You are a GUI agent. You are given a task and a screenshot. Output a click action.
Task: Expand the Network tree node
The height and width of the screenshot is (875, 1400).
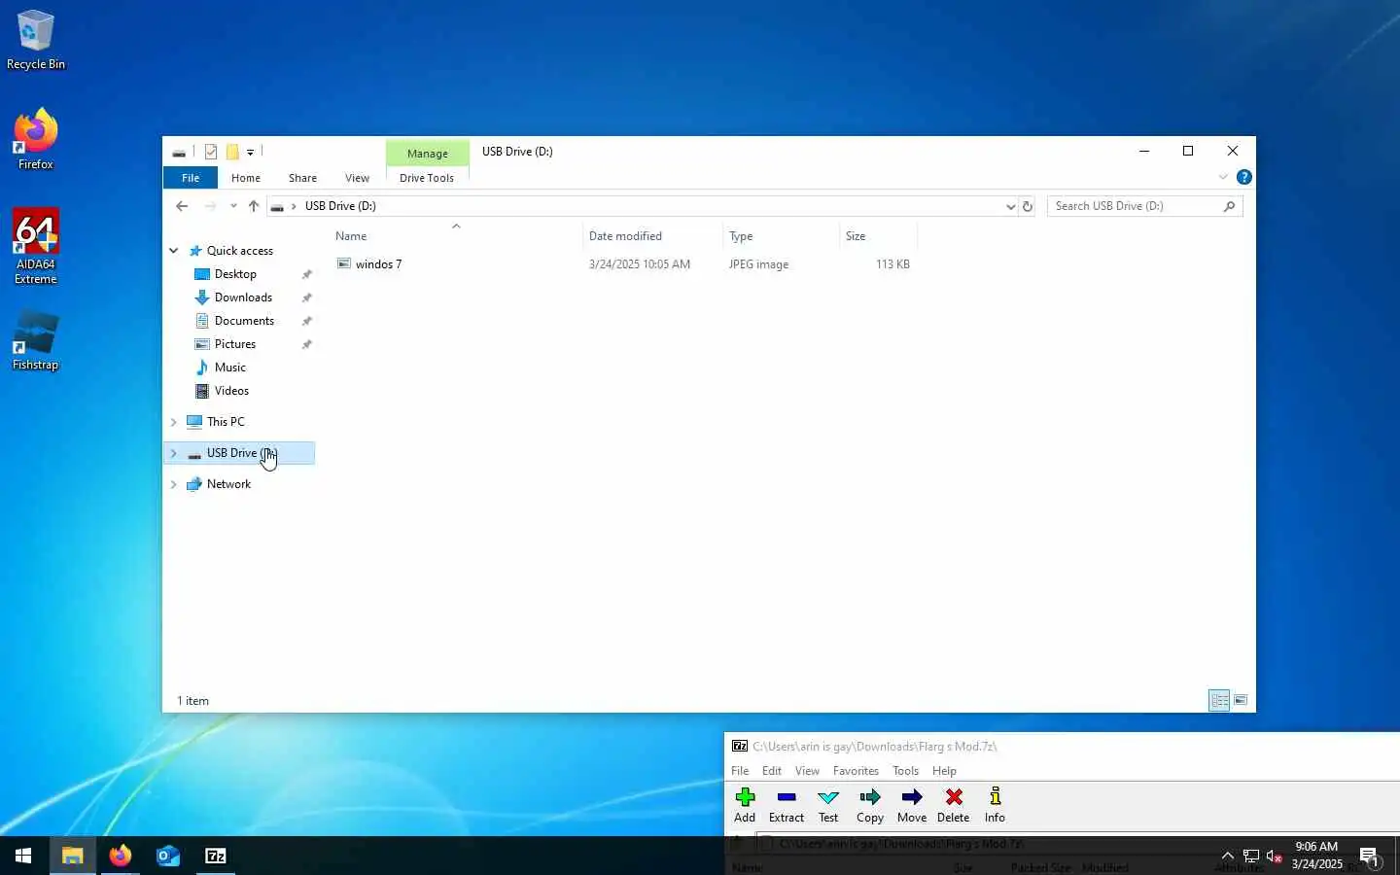(x=174, y=484)
